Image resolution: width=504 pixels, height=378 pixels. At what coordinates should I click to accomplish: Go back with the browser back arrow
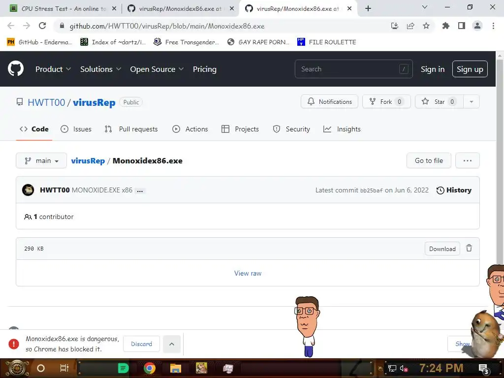coord(11,26)
